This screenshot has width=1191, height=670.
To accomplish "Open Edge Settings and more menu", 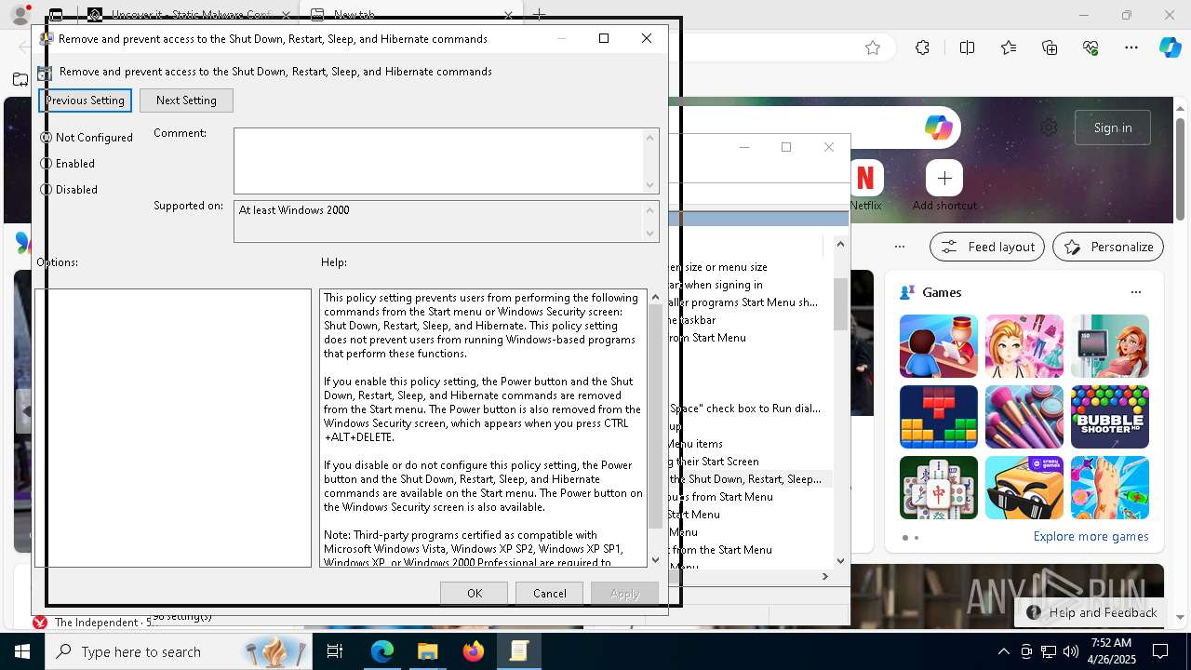I will coord(1131,47).
